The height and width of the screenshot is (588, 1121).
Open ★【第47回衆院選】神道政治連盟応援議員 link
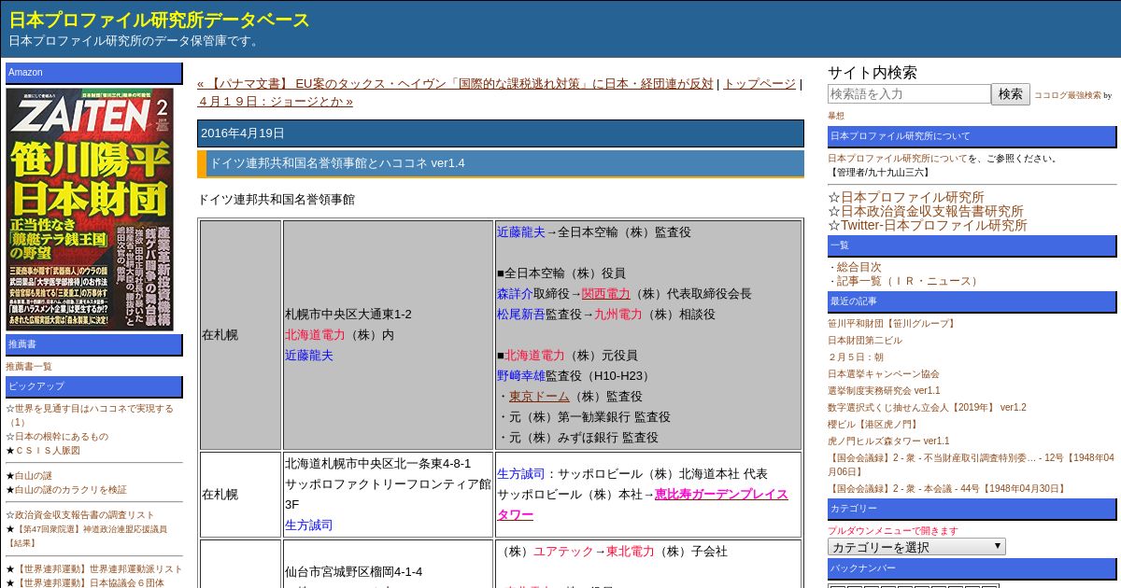[87, 536]
